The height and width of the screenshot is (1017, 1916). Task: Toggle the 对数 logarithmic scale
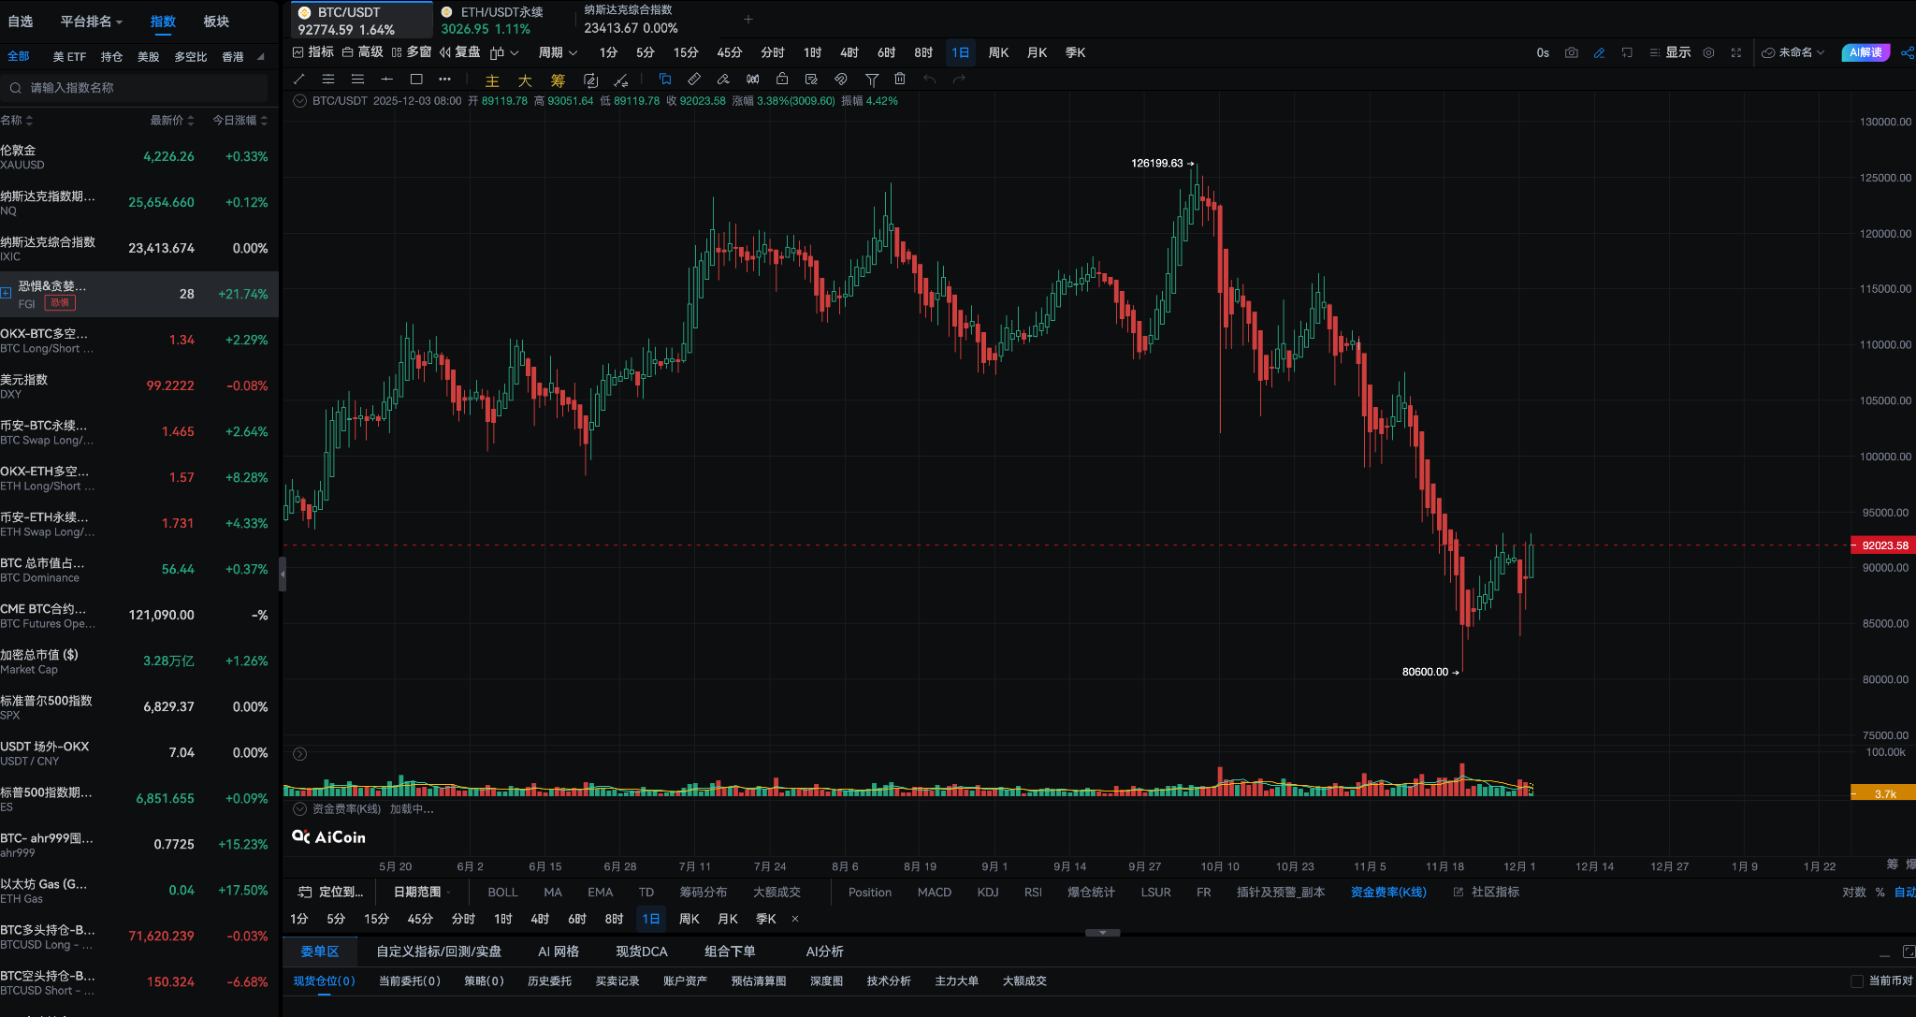tap(1853, 893)
